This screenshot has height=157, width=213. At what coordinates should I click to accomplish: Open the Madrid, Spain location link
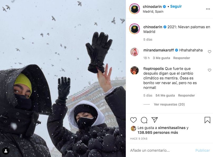point(153,12)
